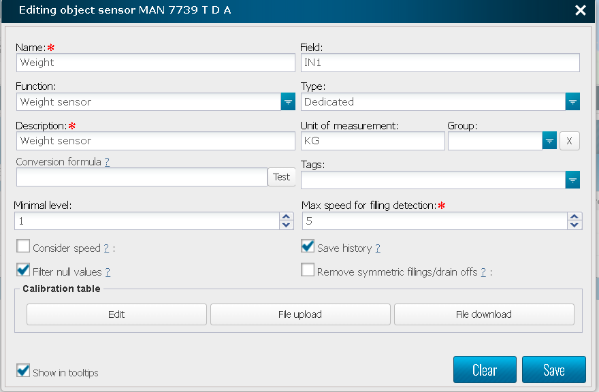
Task: Open the Group dropdown list
Action: [x=549, y=141]
